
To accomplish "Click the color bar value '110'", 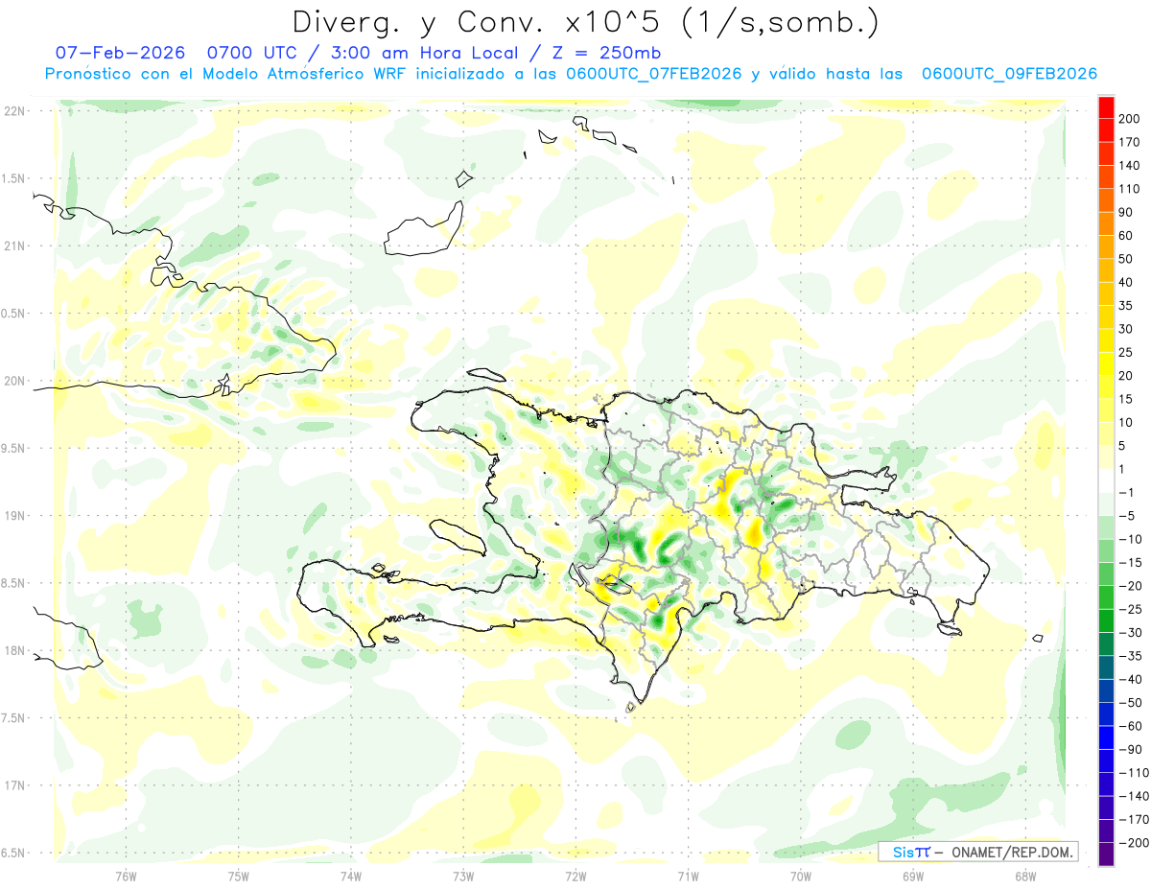I will click(x=1131, y=189).
